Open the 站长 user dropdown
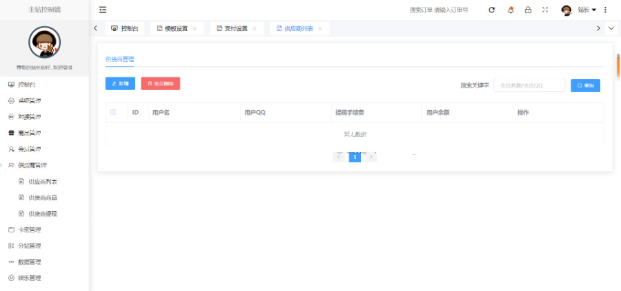 586,10
